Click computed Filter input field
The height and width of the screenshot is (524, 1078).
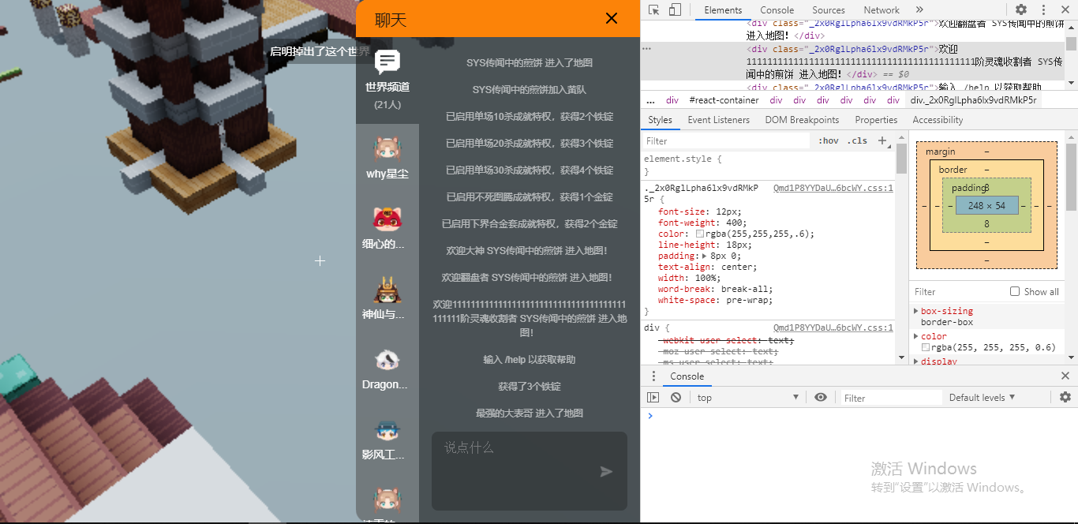coord(959,291)
